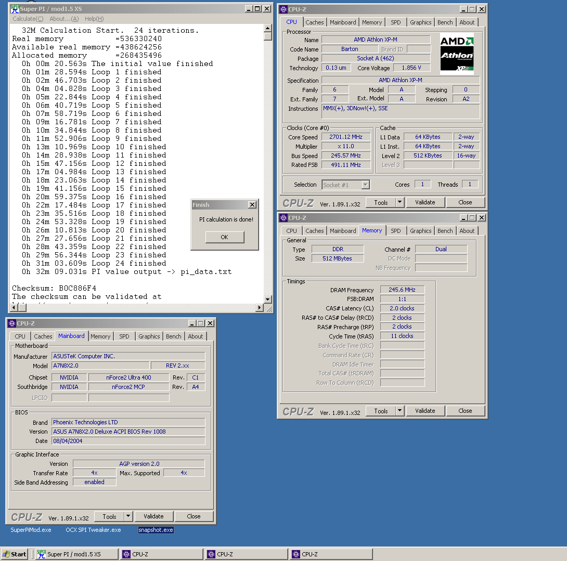Image resolution: width=567 pixels, height=561 pixels.
Task: Expand the Tools dropdown arrow in the Mainboard CPU-Z window
Action: tap(128, 516)
